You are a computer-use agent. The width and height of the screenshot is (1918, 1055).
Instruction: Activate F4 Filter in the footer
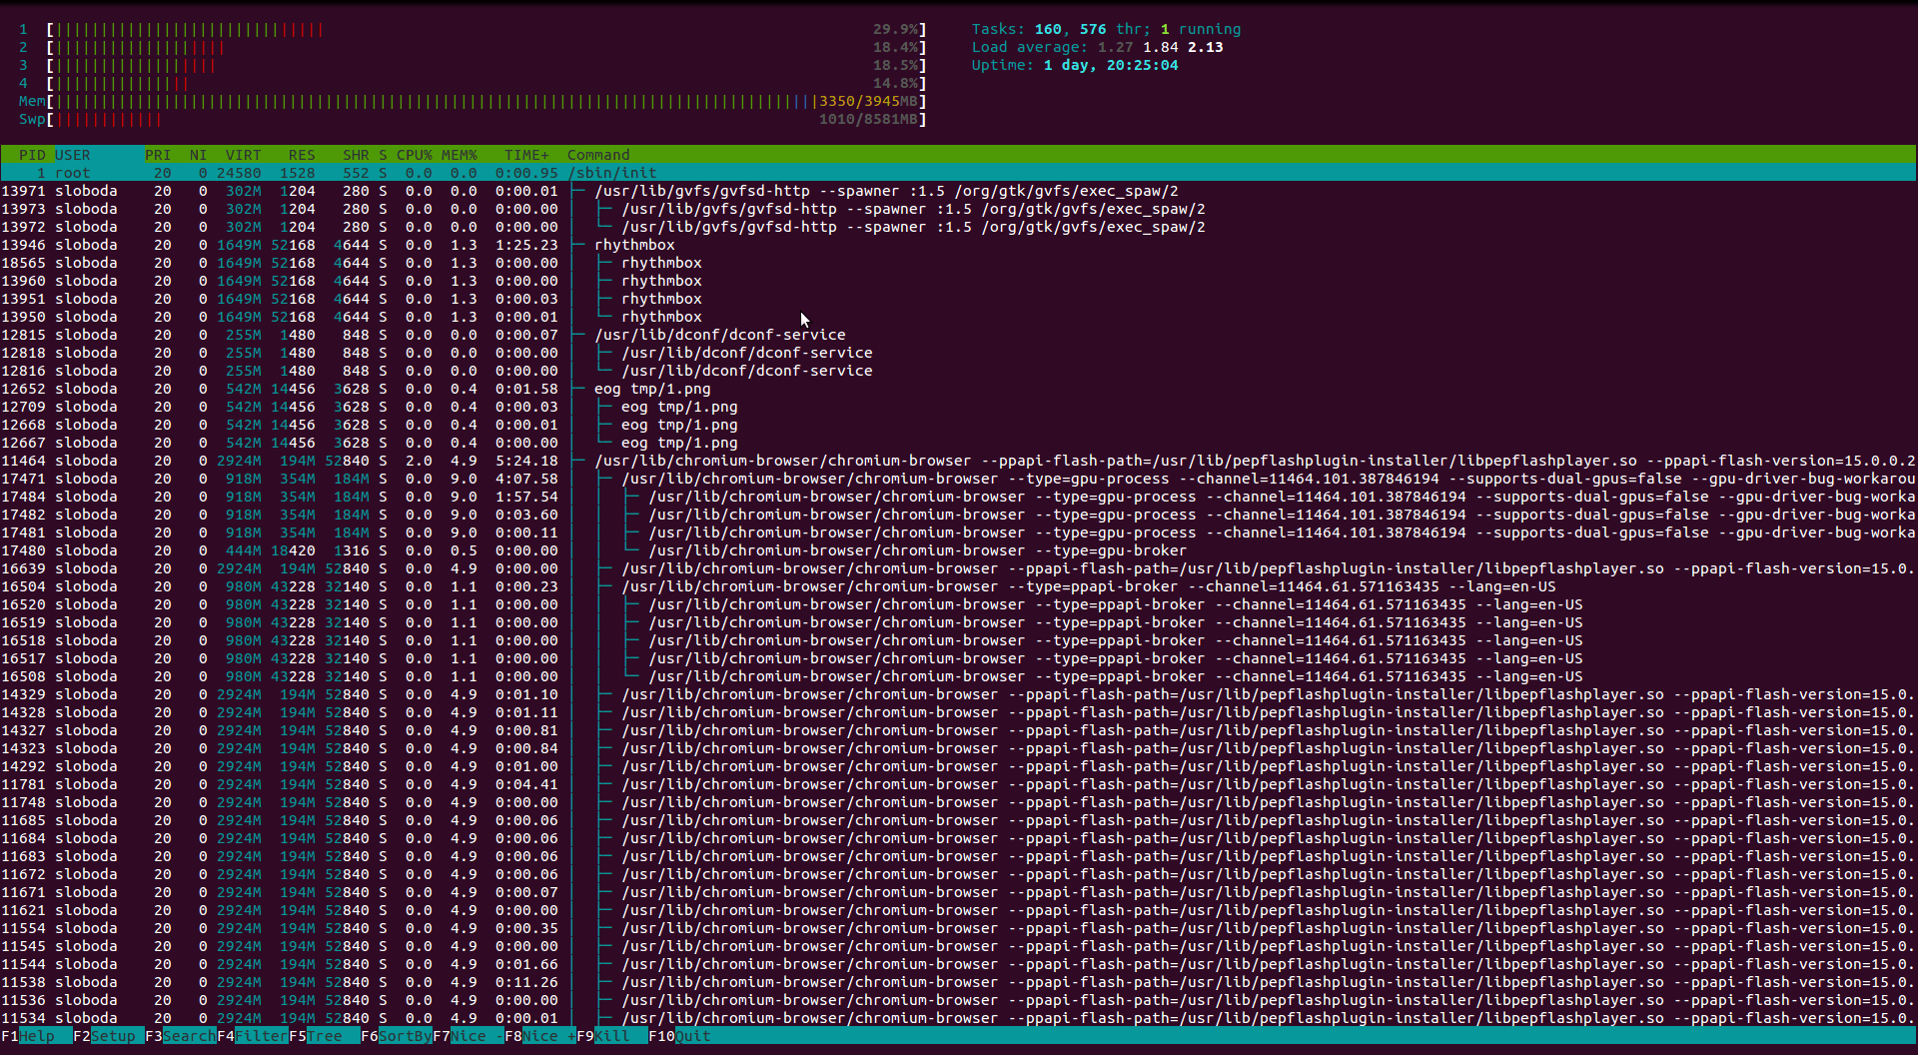252,1036
